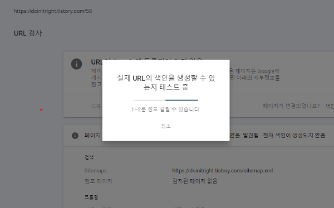Click the info icon in URL status card
334x208 pixels.
[x=76, y=64]
